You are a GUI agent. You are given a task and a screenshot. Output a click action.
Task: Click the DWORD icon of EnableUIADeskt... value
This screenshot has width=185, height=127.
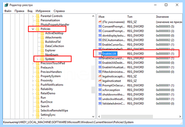(100, 63)
